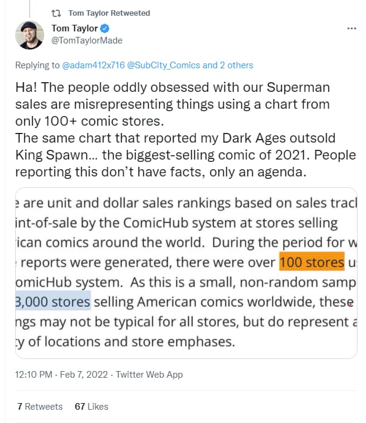Open the @TomTaylorMade handle
Viewport: 366px width, 423px height.
tap(87, 40)
